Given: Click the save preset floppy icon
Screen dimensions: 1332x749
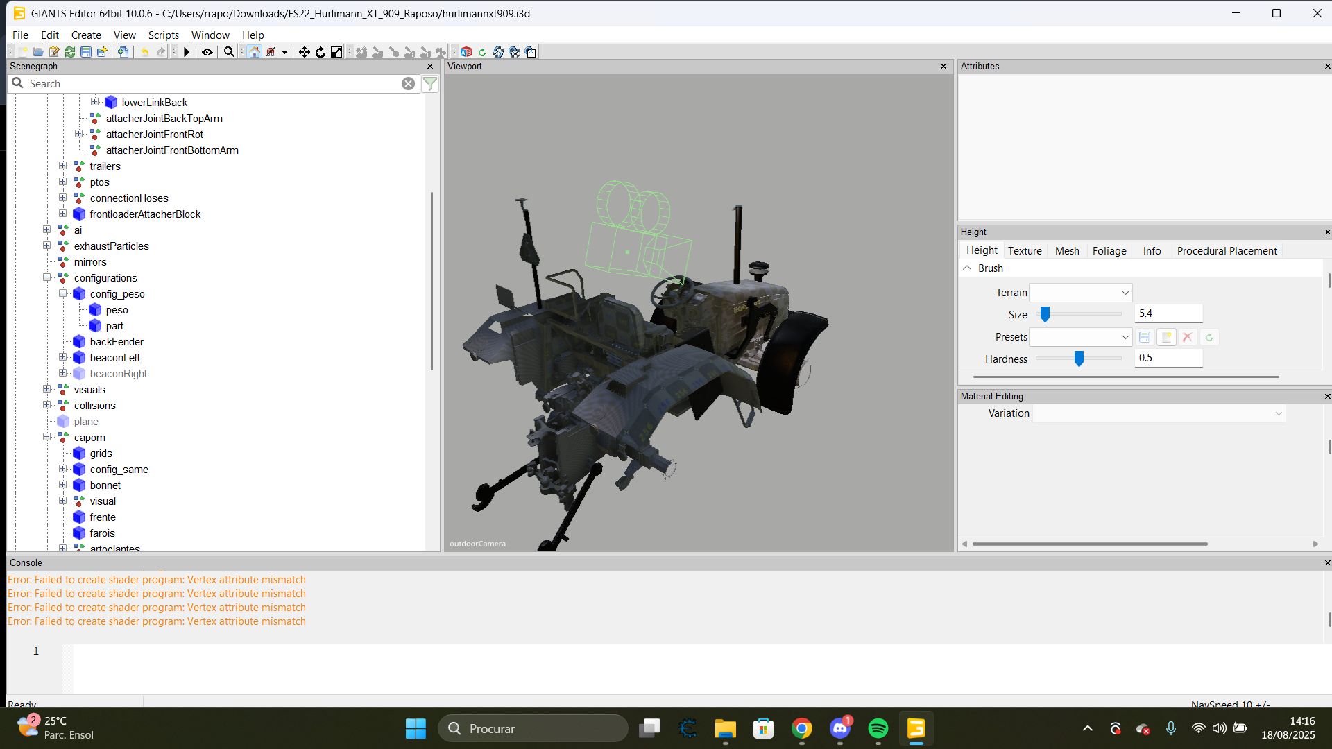Looking at the screenshot, I should point(1145,338).
